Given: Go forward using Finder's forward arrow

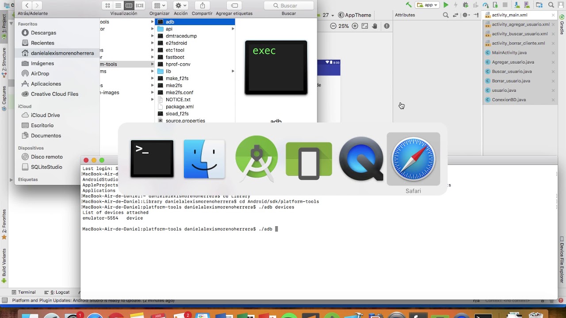Looking at the screenshot, I should 37,5.
